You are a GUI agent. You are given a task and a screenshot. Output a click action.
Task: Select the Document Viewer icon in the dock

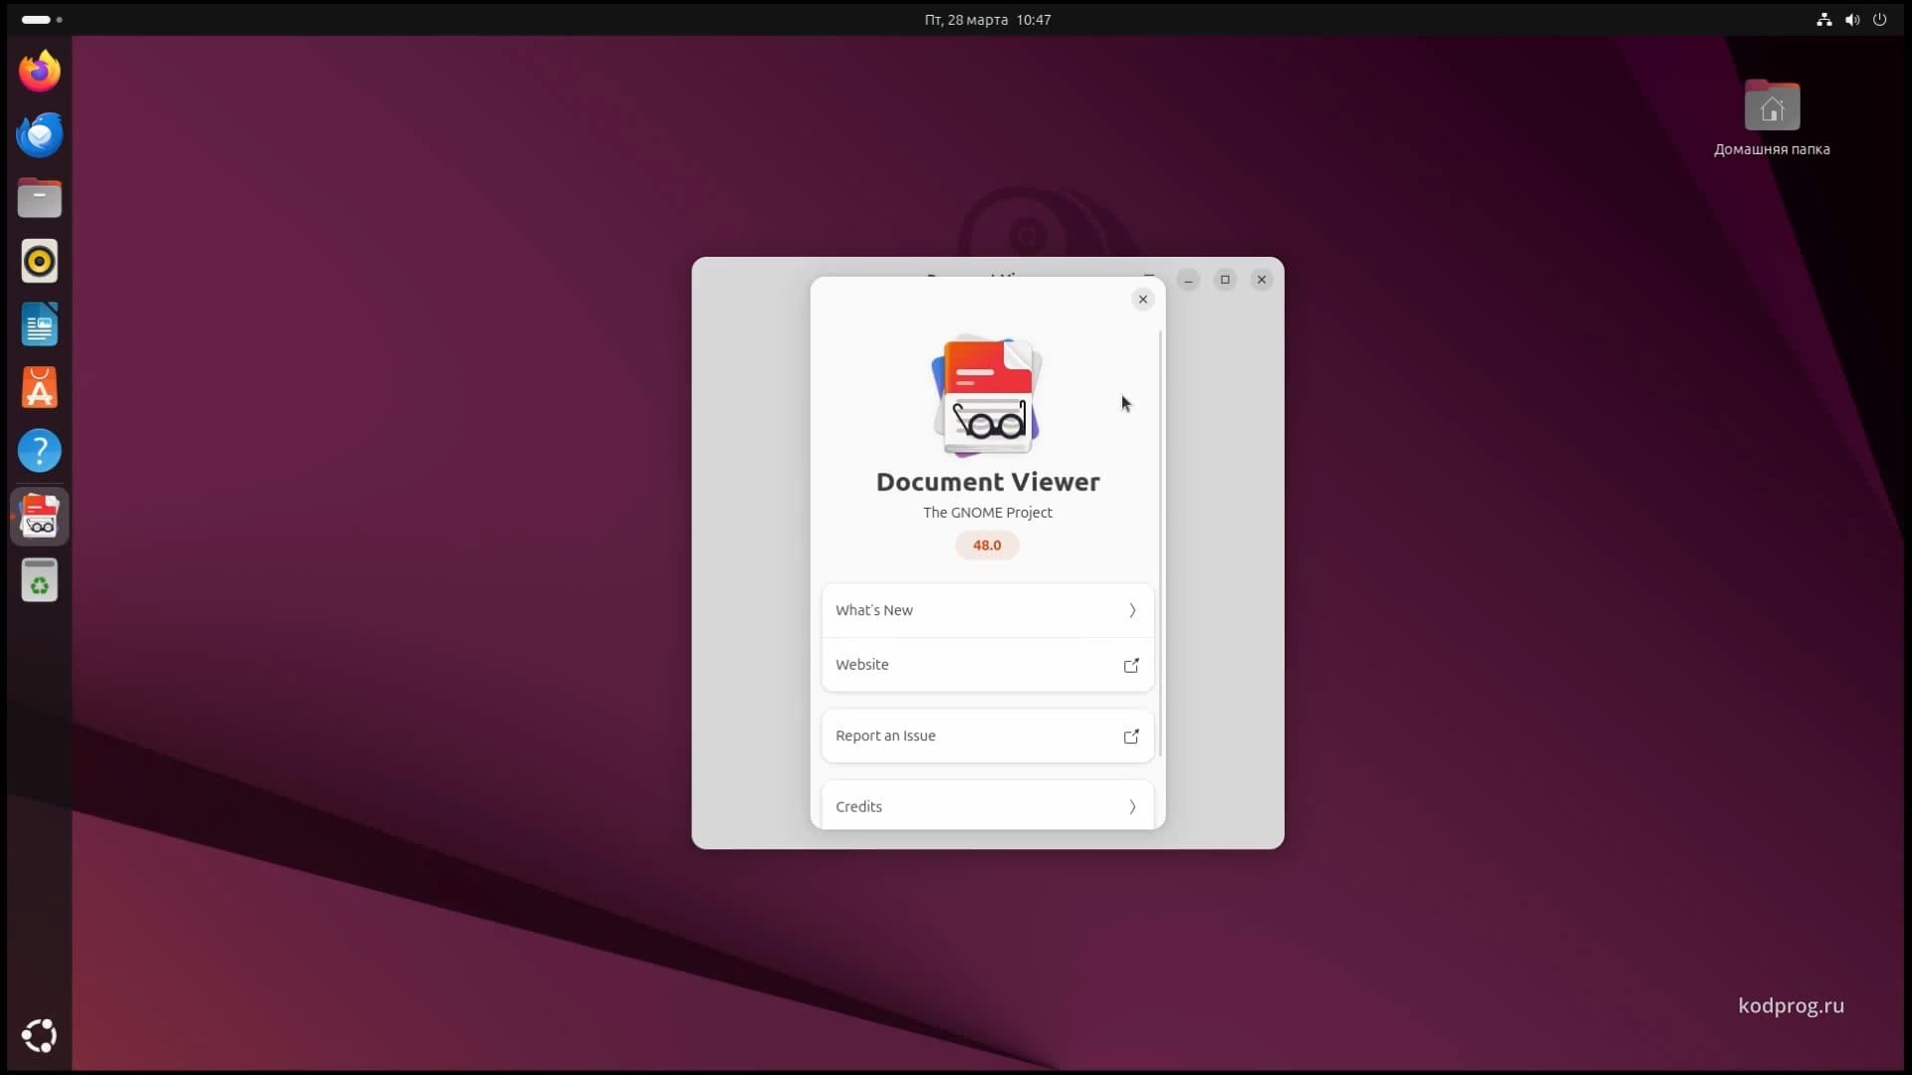pyautogui.click(x=40, y=516)
